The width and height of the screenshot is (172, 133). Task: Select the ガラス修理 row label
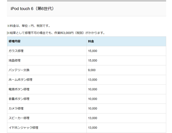tap(16, 51)
